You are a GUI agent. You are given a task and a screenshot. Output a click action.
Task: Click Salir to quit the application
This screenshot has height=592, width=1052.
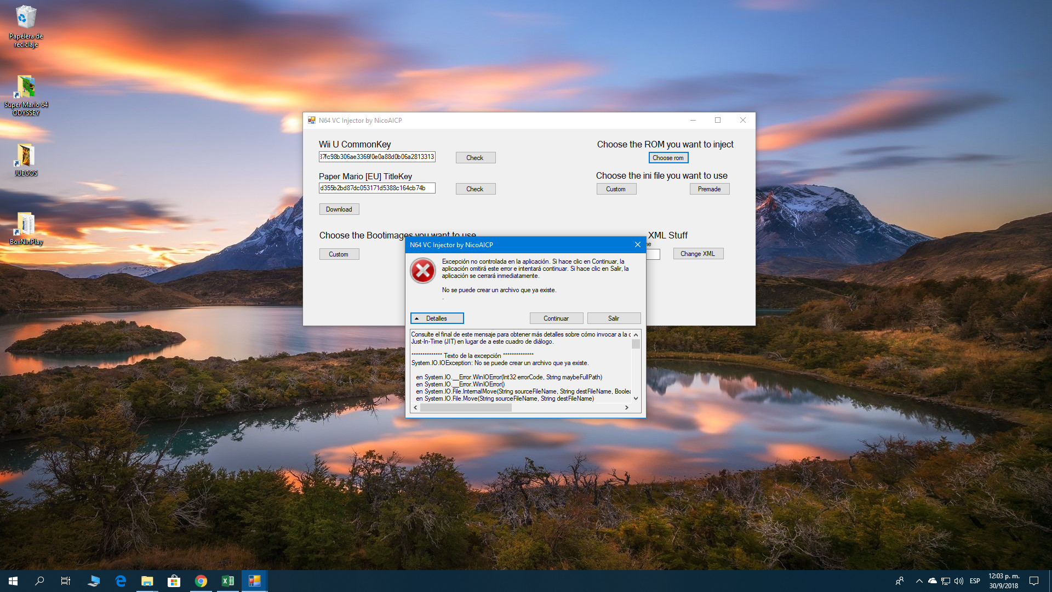(614, 318)
